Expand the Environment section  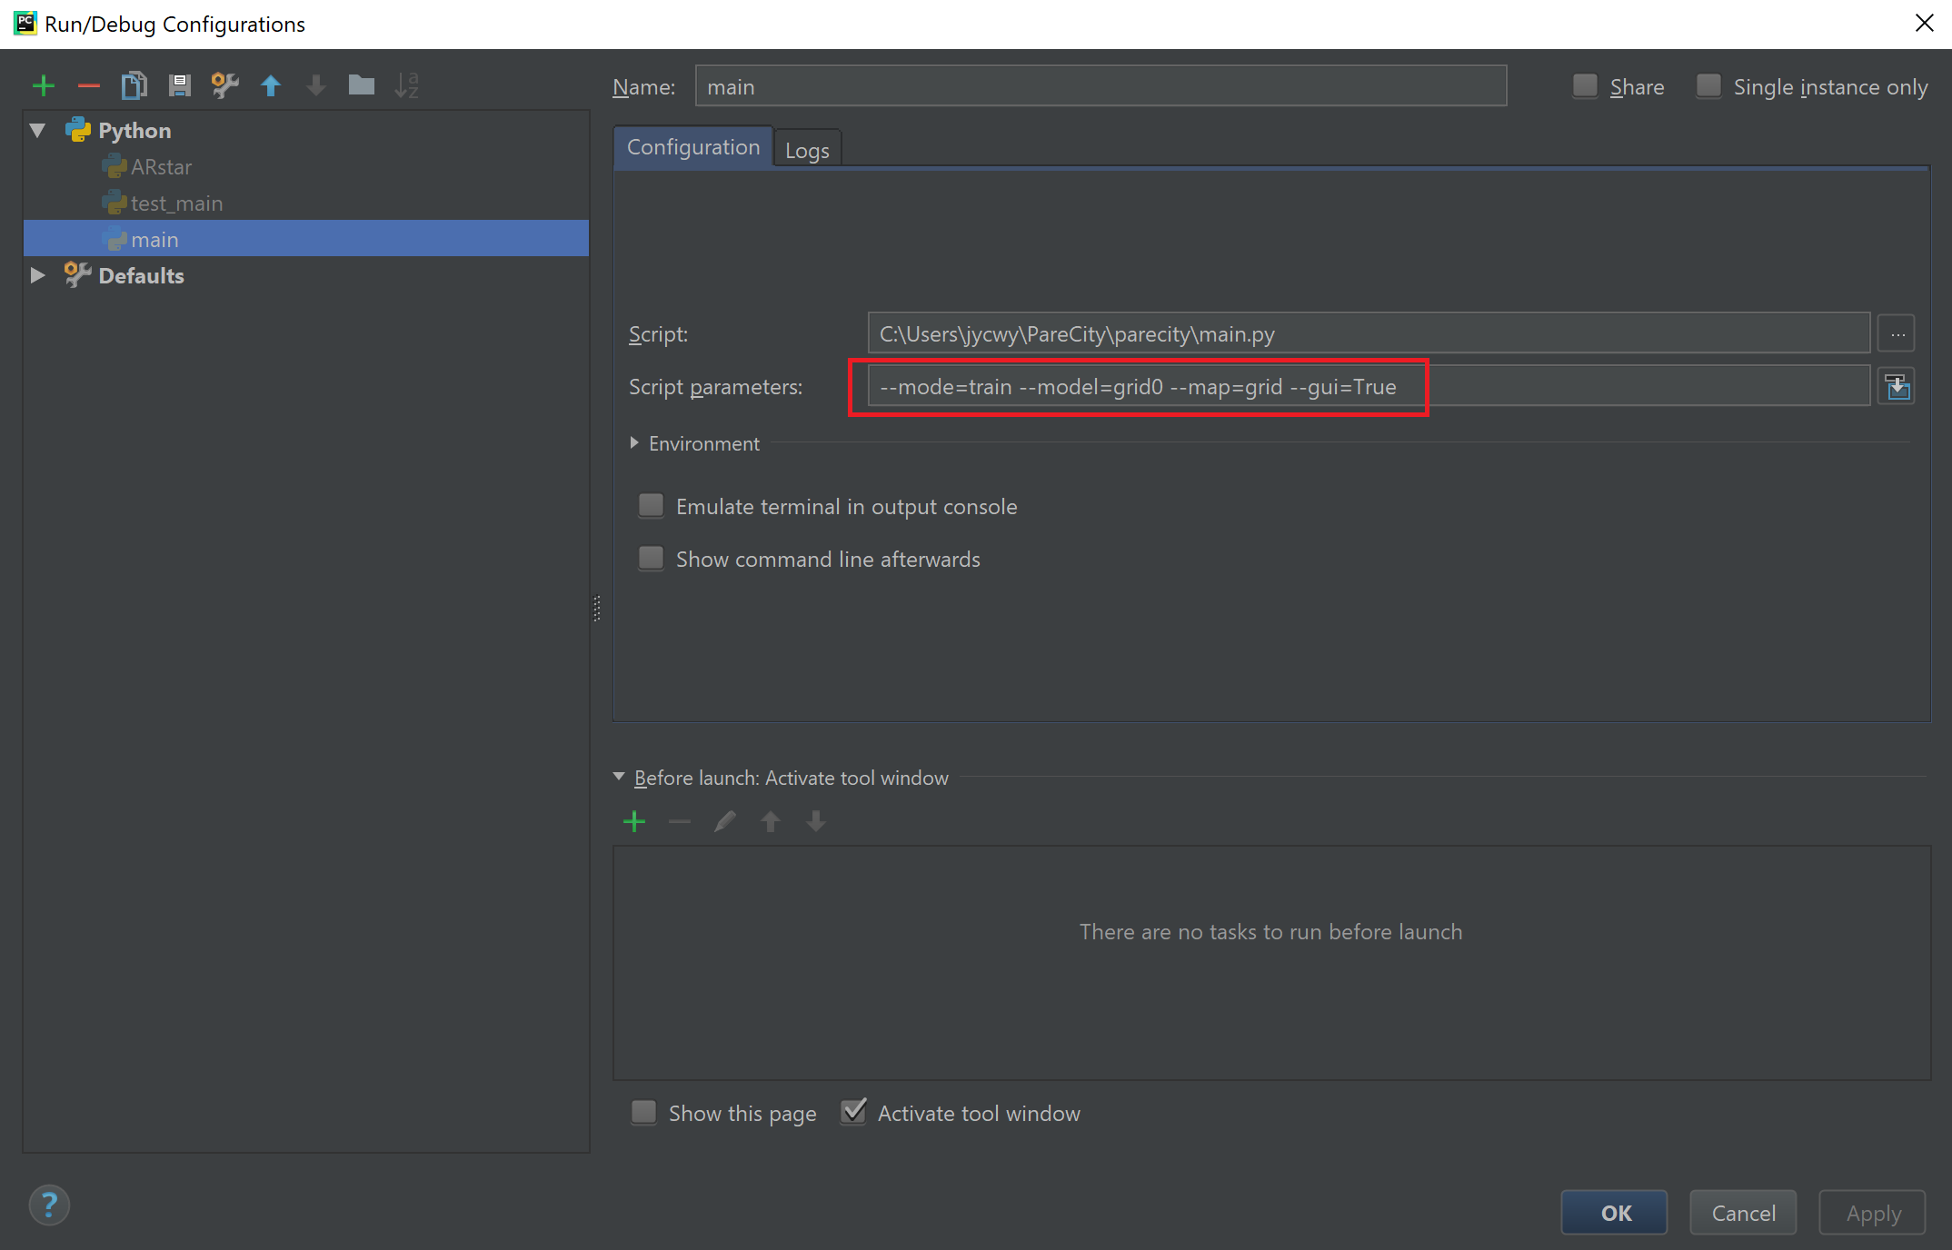[x=634, y=443]
